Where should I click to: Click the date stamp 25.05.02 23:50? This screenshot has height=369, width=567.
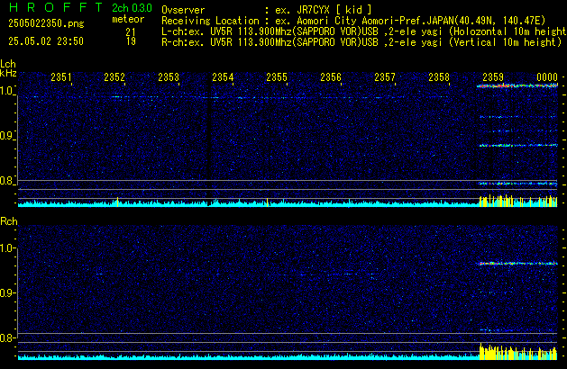(46, 41)
